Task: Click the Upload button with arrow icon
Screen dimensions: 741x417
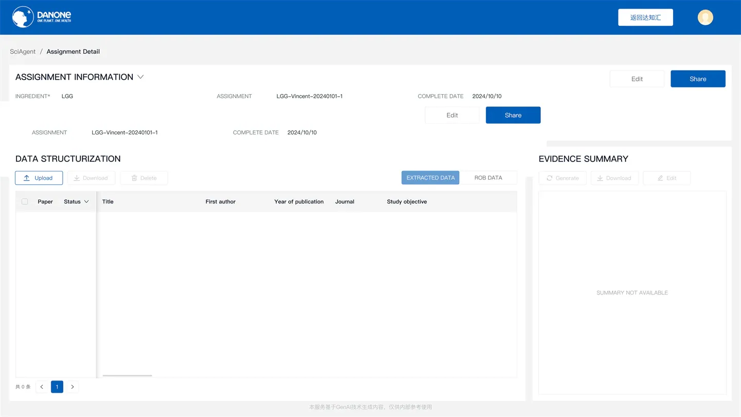Action: click(39, 178)
